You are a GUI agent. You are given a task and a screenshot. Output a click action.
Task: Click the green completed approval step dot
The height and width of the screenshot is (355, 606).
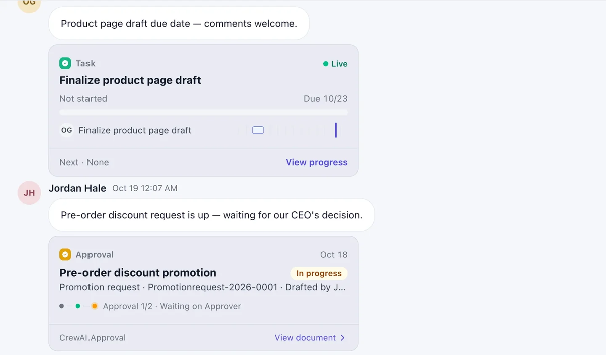pos(78,306)
